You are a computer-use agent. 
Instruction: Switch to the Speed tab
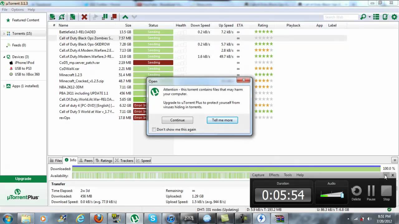143,161
